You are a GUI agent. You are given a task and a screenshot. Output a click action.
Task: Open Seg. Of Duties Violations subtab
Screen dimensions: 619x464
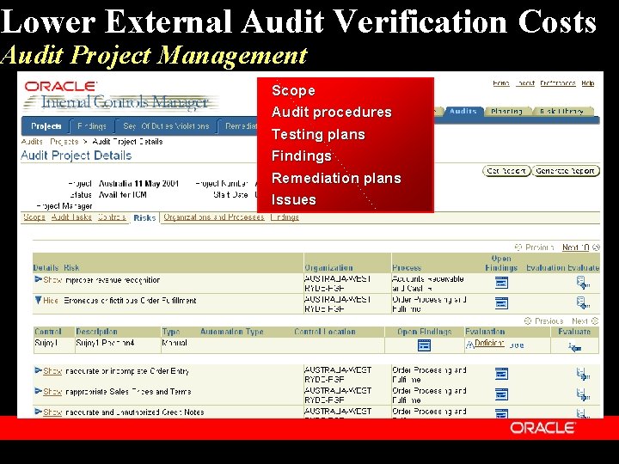[x=166, y=126]
